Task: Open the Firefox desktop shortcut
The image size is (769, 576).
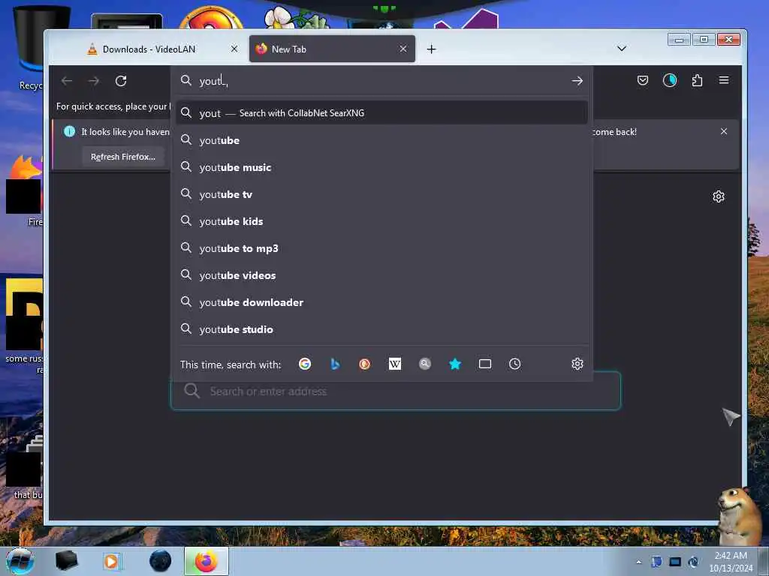Action: [25, 191]
